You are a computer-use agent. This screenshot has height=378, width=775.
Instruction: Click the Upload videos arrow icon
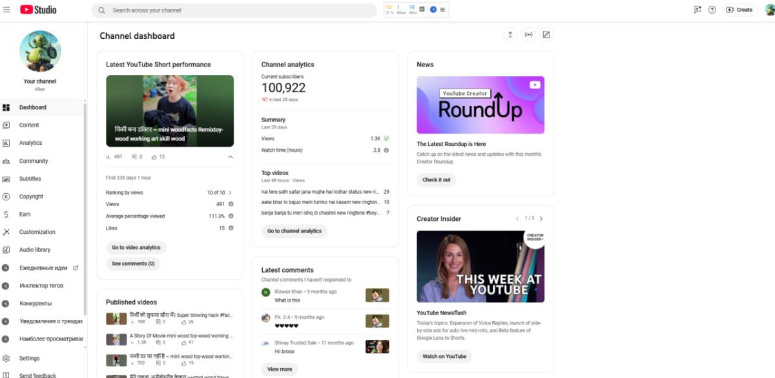click(510, 35)
